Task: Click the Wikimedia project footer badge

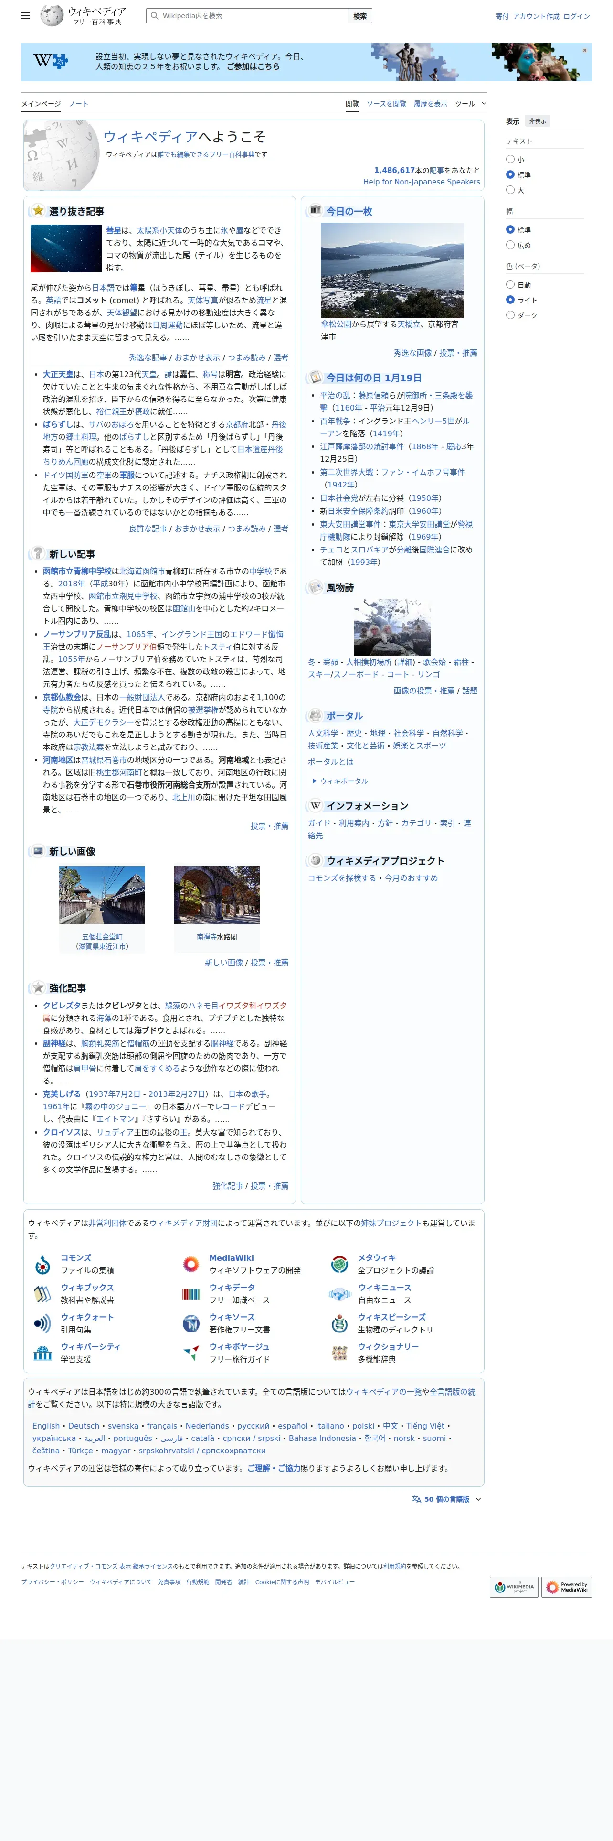Action: click(x=514, y=1587)
